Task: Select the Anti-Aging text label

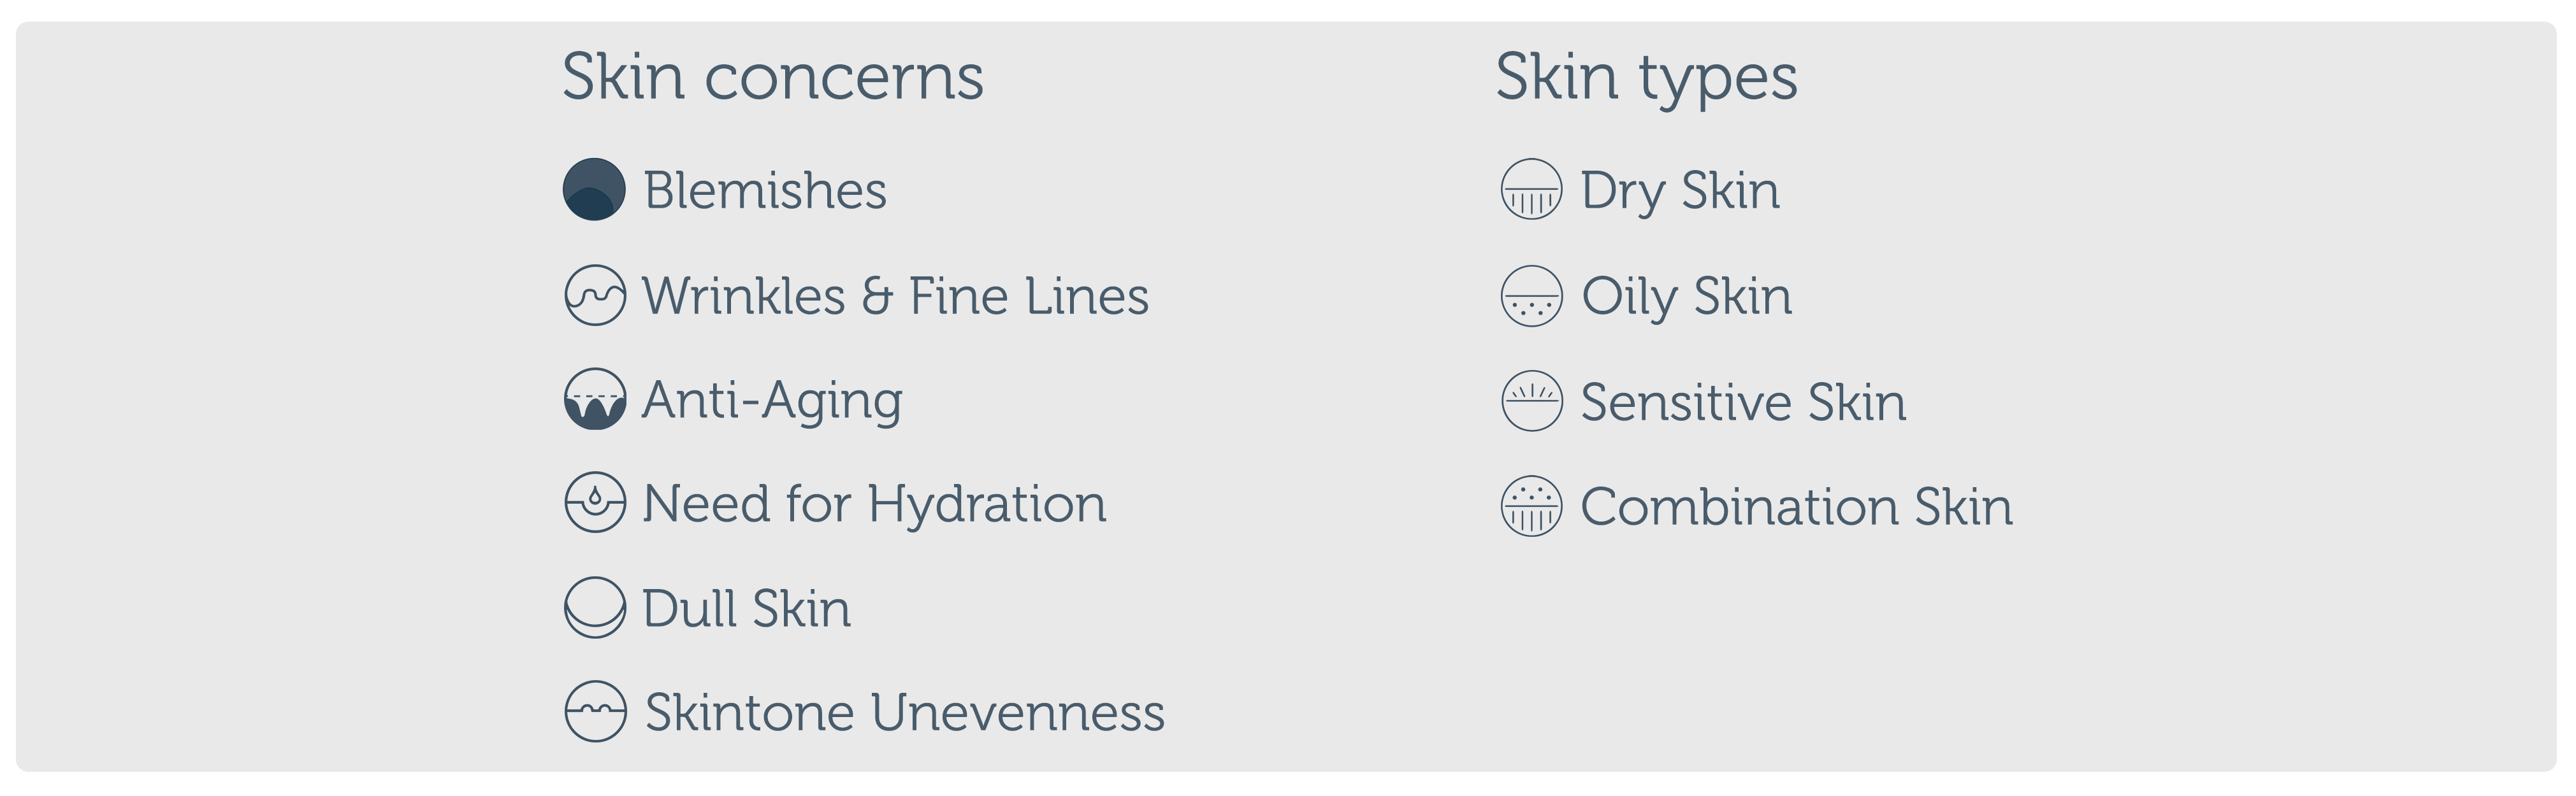Action: (x=772, y=401)
